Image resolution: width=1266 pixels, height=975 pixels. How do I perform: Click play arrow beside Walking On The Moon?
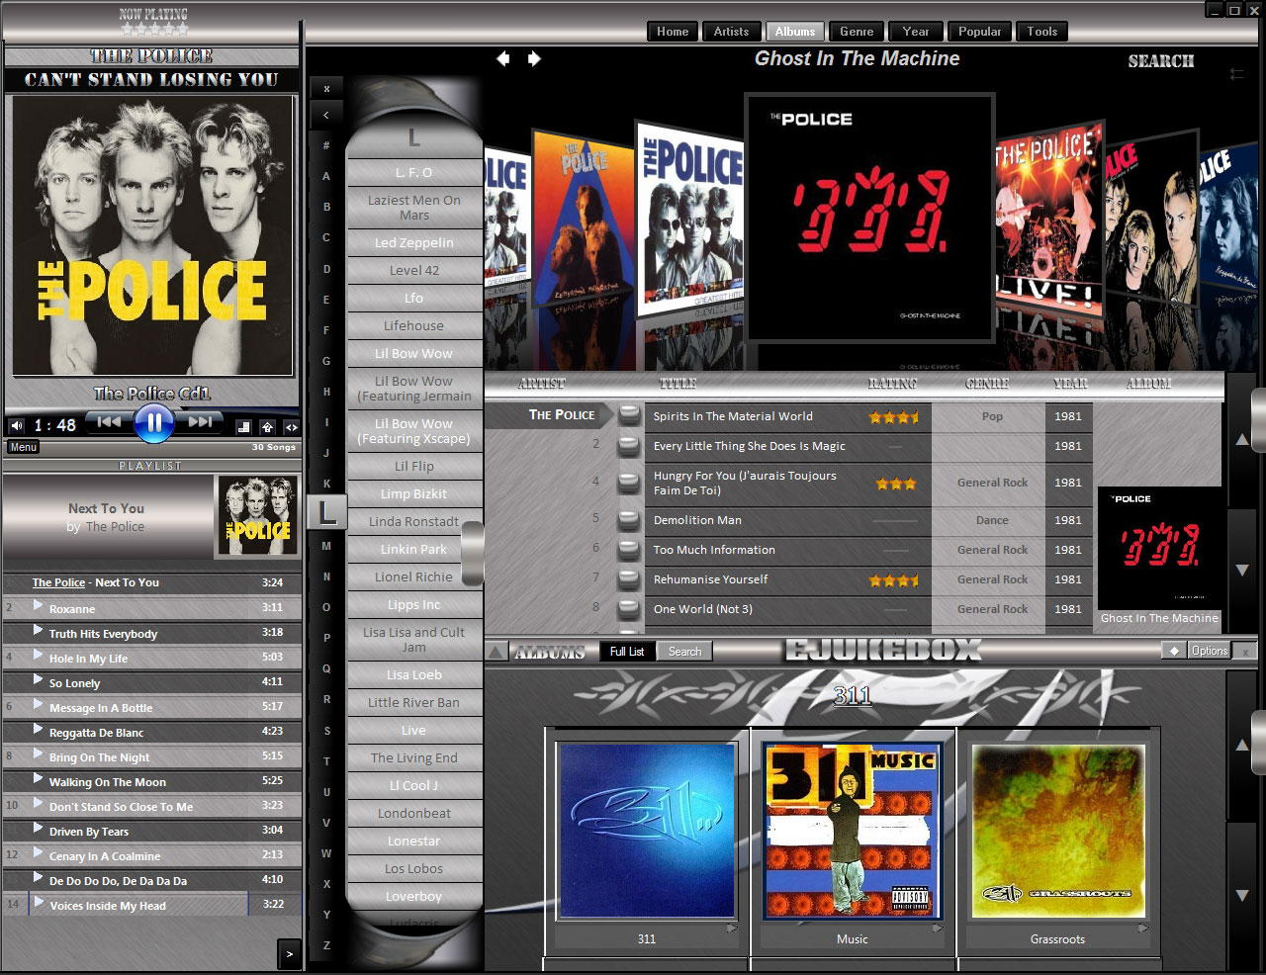[x=38, y=778]
